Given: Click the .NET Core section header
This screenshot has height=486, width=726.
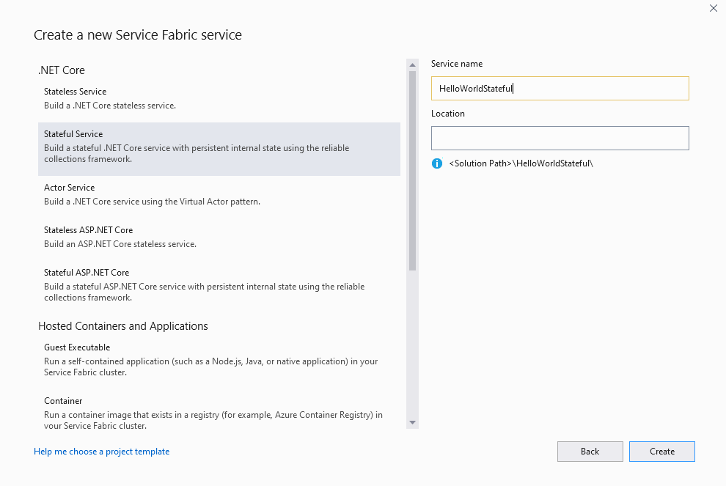Looking at the screenshot, I should pos(61,70).
